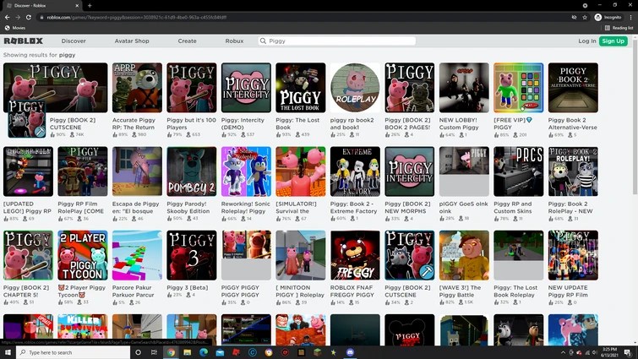Image resolution: width=638 pixels, height=359 pixels.
Task: Click the browser forward arrow
Action: (18, 18)
